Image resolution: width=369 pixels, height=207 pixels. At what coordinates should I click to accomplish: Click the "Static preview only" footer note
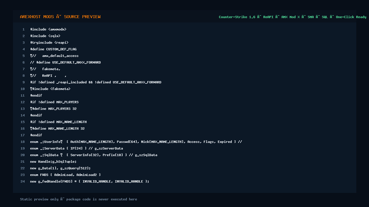pos(78,199)
